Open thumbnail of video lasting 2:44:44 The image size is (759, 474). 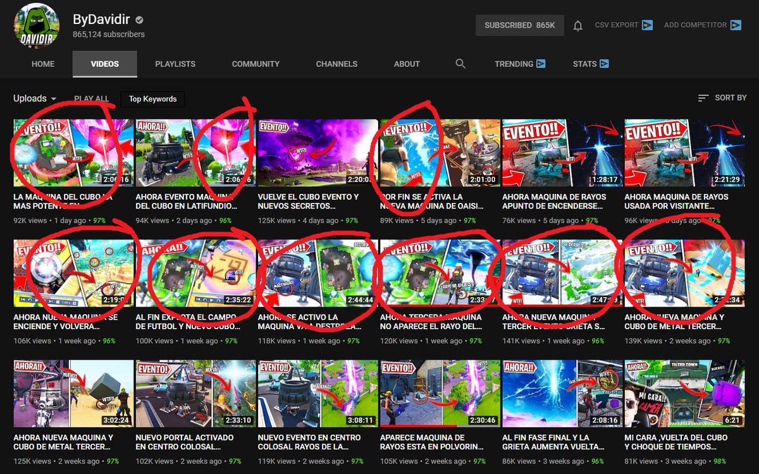(318, 273)
